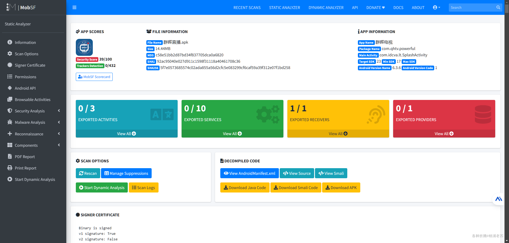Click View Smali button
Viewport: 509px width, 243px height.
(x=331, y=173)
